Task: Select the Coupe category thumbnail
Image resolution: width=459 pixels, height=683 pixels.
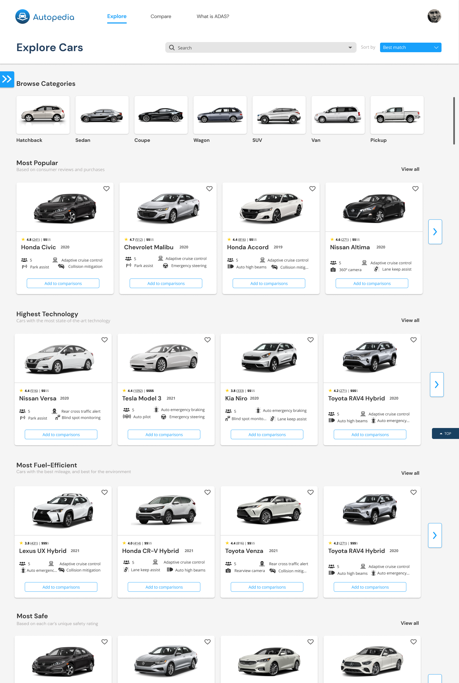Action: coord(161,115)
